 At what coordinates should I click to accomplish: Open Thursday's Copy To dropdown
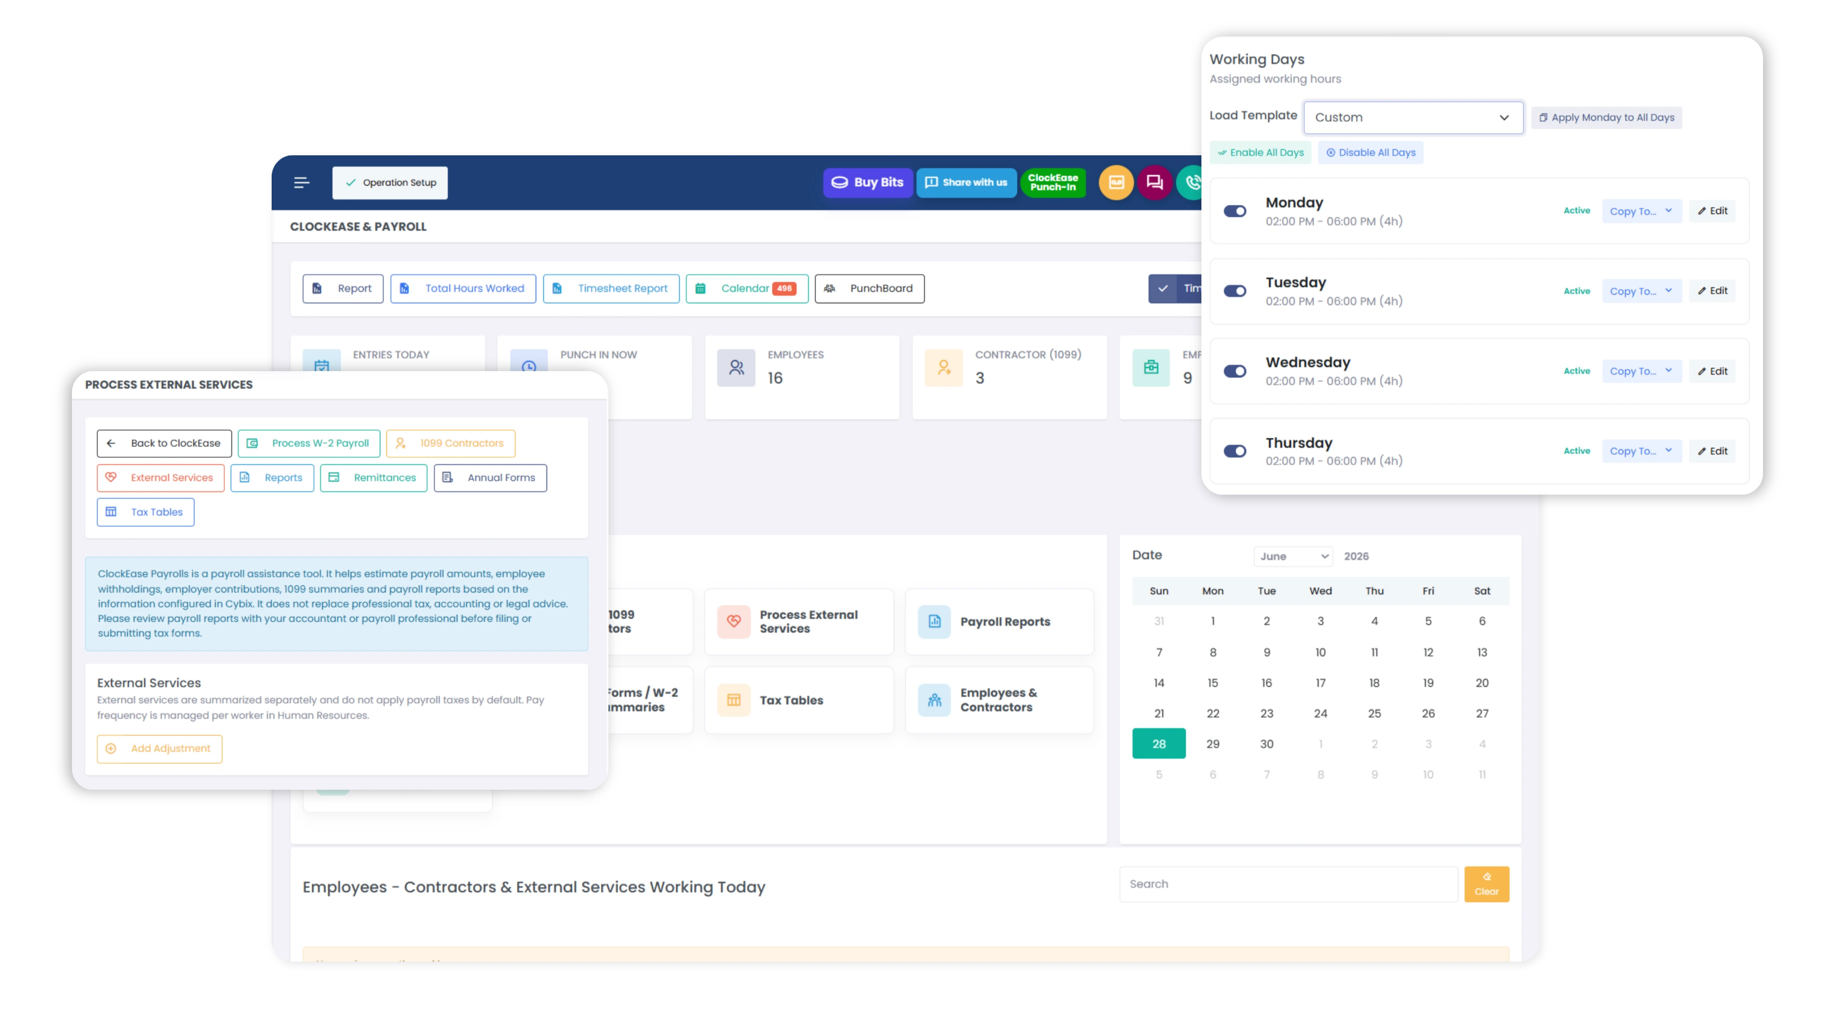[x=1641, y=451]
